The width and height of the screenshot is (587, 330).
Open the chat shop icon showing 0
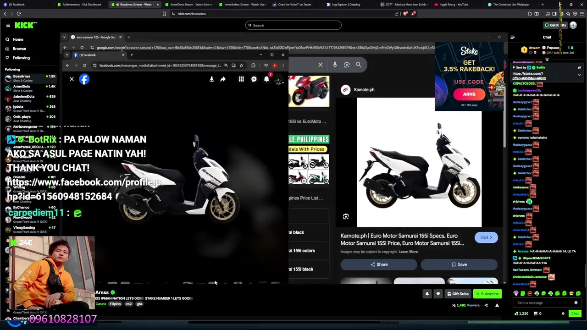click(x=538, y=313)
